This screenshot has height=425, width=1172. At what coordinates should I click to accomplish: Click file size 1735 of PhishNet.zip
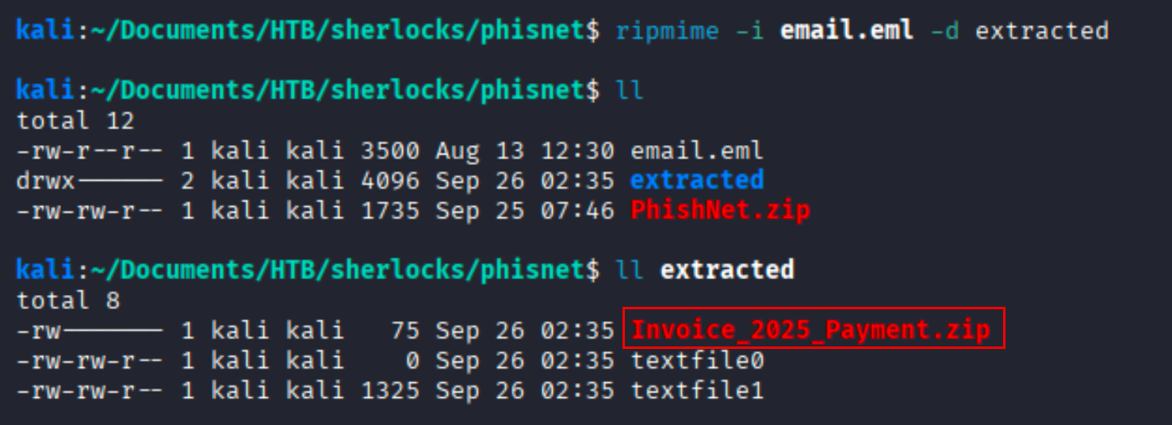pos(390,210)
